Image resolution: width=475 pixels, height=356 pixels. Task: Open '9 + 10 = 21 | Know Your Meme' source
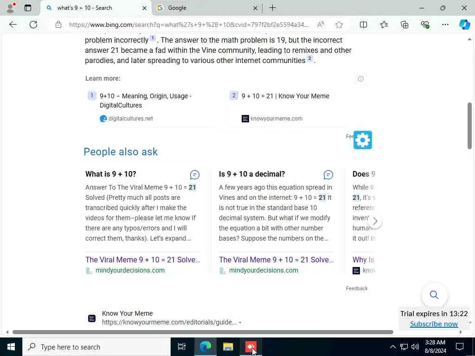[285, 96]
